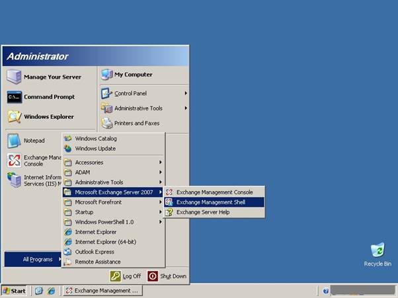This screenshot has width=398, height=298.
Task: Expand Startup submenu arrow
Action: coord(161,212)
